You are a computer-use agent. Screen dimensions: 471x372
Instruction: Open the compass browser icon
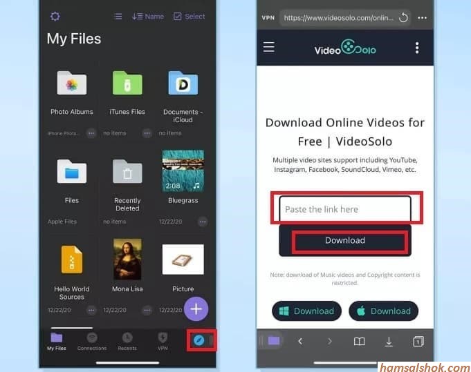click(199, 340)
